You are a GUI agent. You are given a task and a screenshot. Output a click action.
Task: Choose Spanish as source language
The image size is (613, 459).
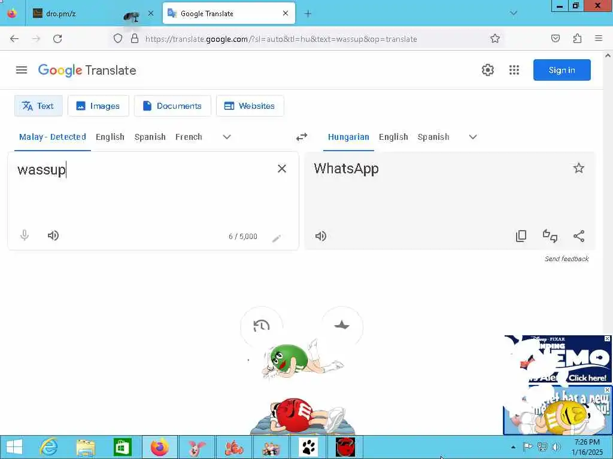tap(150, 137)
